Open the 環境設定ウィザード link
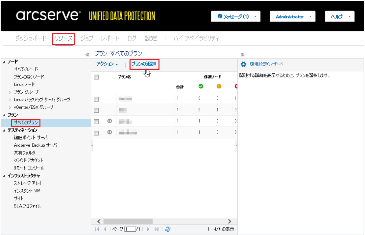365x235 pixels. pos(267,64)
